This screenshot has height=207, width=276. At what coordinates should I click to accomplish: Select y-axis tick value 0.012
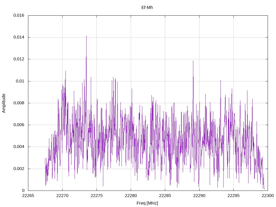point(19,59)
